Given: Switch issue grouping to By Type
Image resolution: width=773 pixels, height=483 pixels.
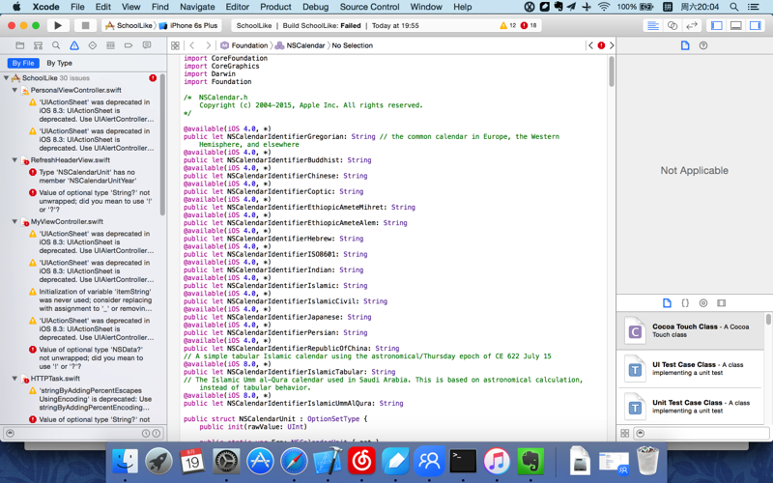Looking at the screenshot, I should 59,63.
